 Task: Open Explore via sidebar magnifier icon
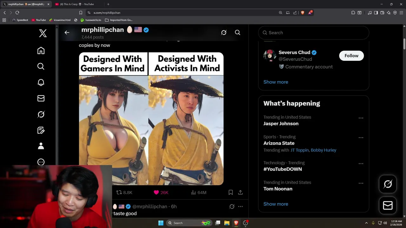pyautogui.click(x=41, y=66)
